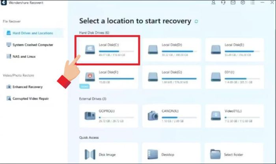This screenshot has height=164, width=276.
Task: Click the shield icon in title bar
Action: pos(243,2)
